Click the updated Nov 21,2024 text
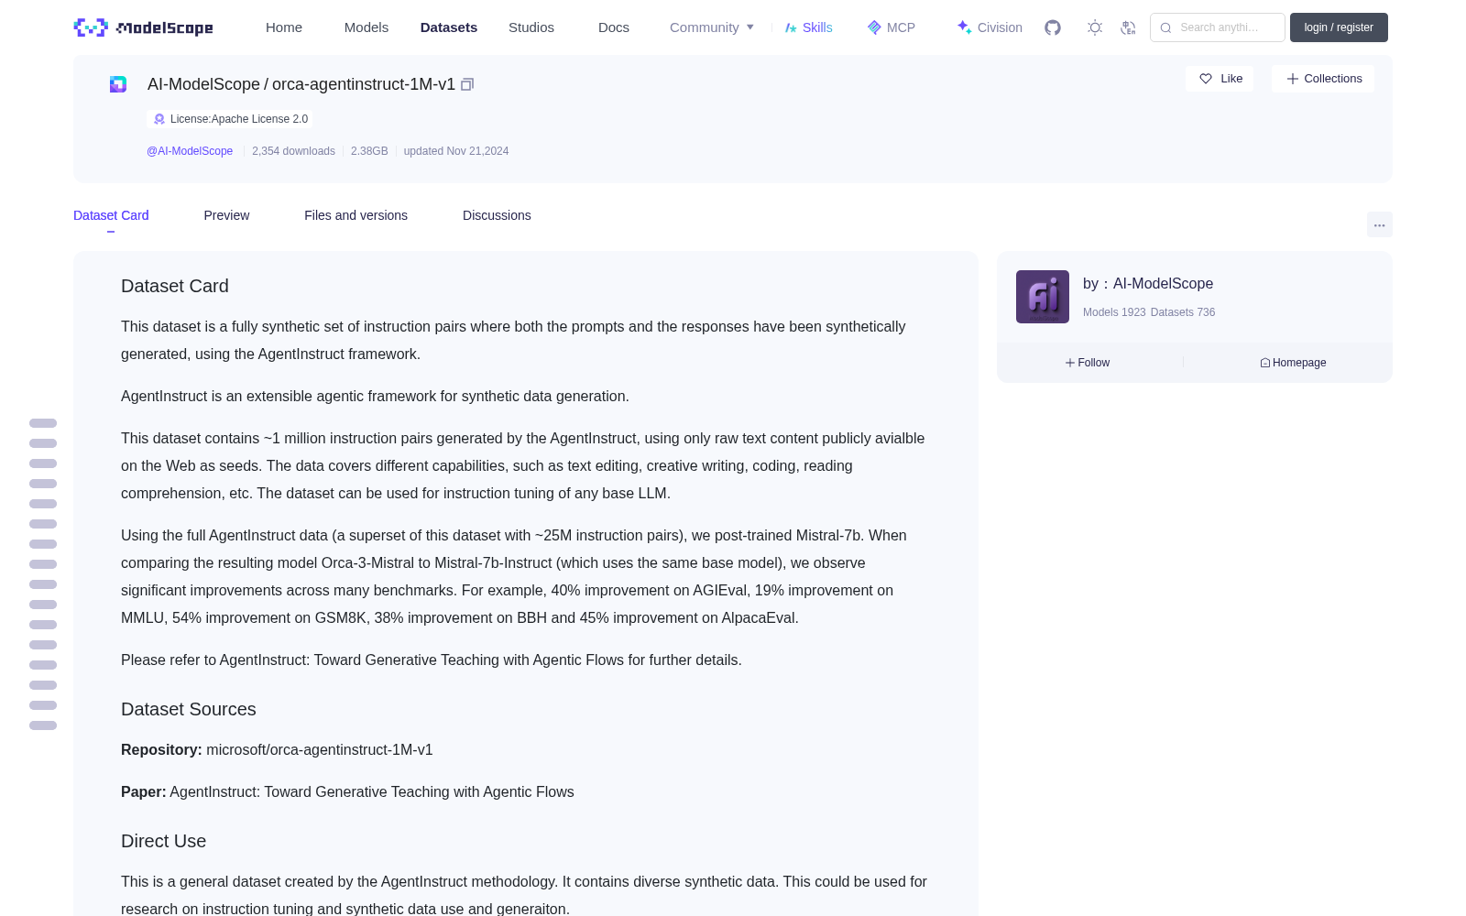1466x916 pixels. click(456, 151)
